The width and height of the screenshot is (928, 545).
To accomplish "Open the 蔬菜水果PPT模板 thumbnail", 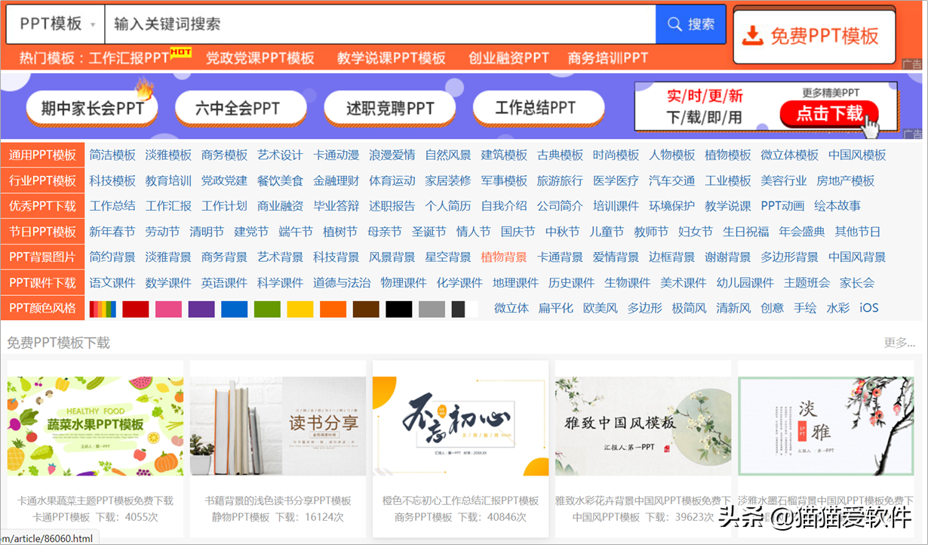I will 94,424.
